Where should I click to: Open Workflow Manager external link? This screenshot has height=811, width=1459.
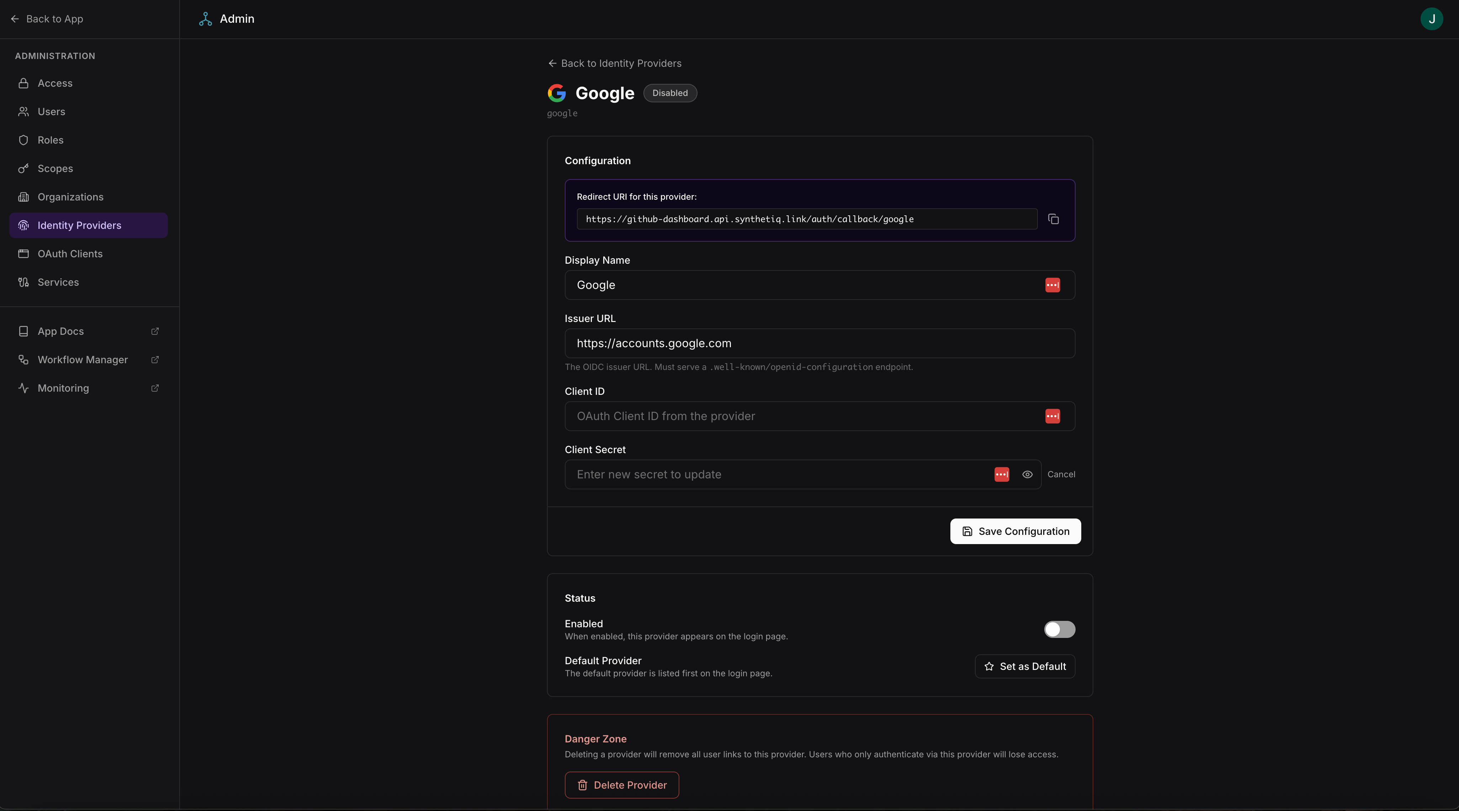pos(88,359)
